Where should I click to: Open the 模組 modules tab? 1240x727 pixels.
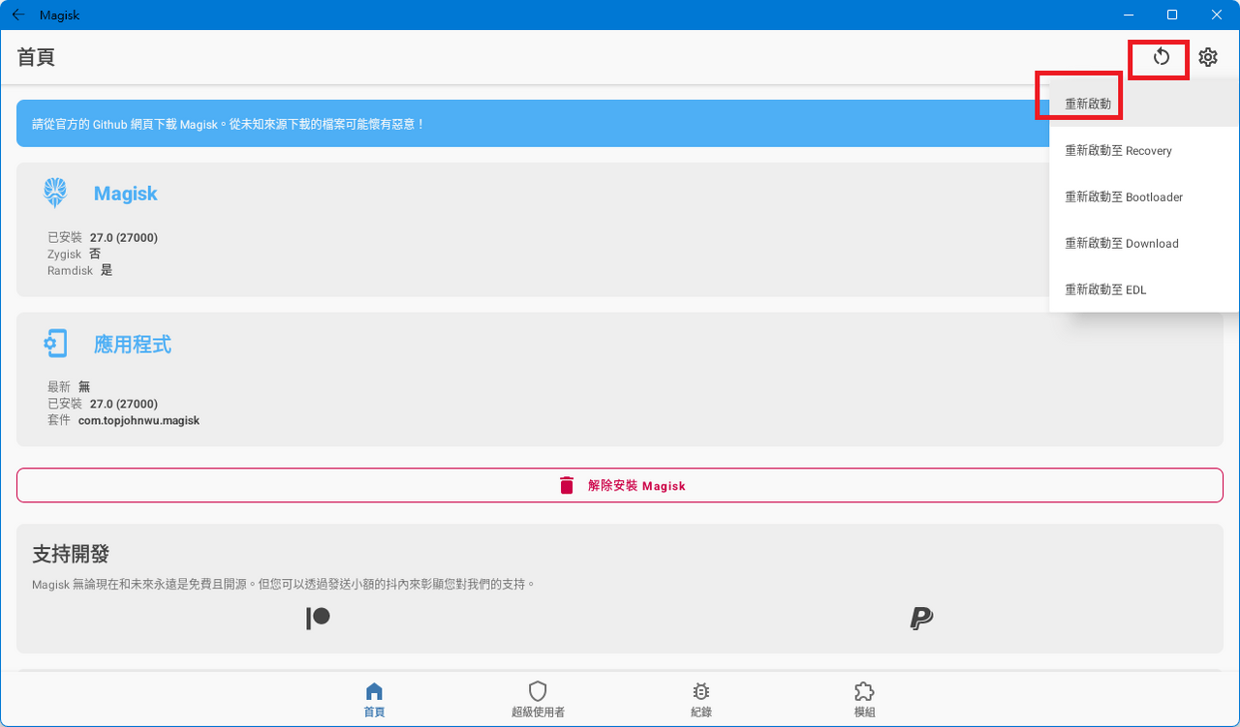[x=864, y=700]
